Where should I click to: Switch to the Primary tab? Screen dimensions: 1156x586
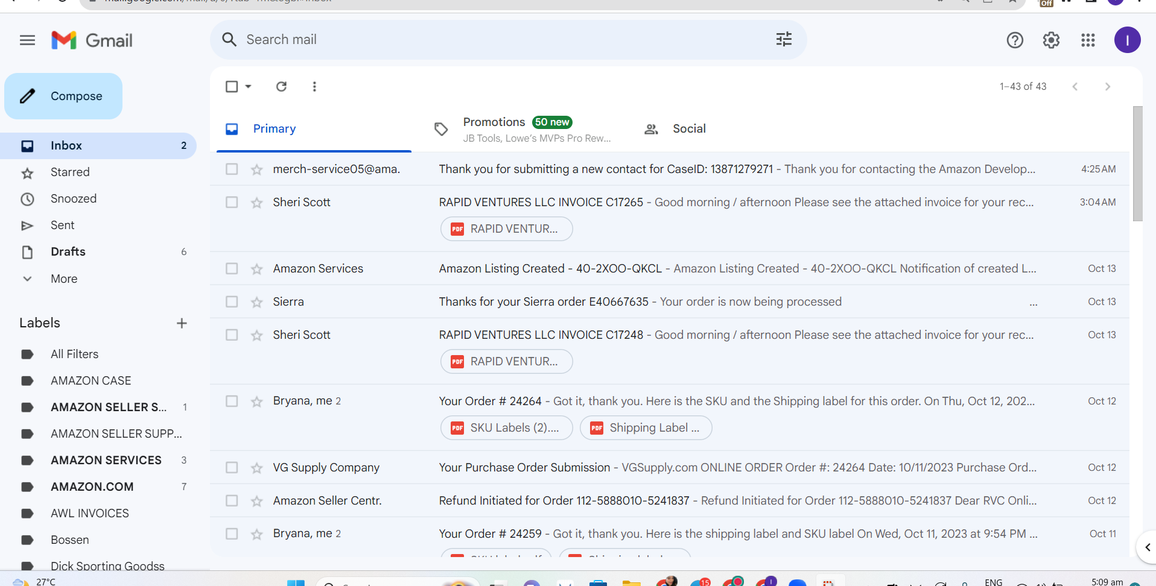(x=314, y=129)
